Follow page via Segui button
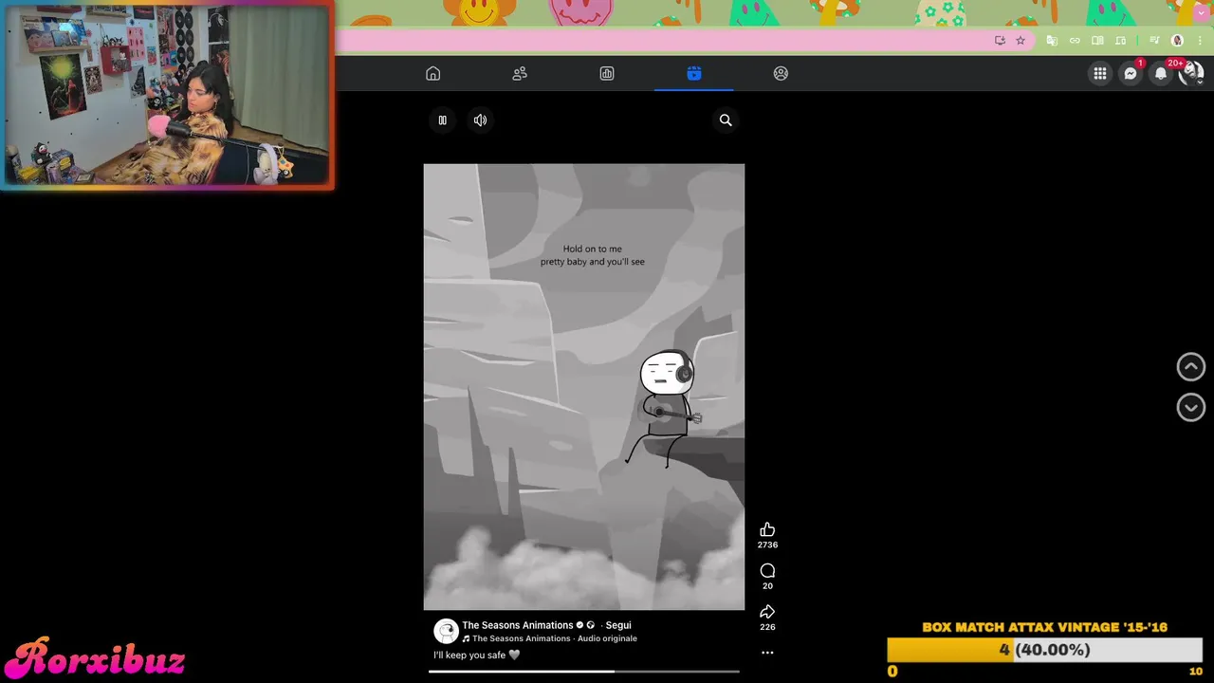Viewport: 1214px width, 683px height. 618,625
